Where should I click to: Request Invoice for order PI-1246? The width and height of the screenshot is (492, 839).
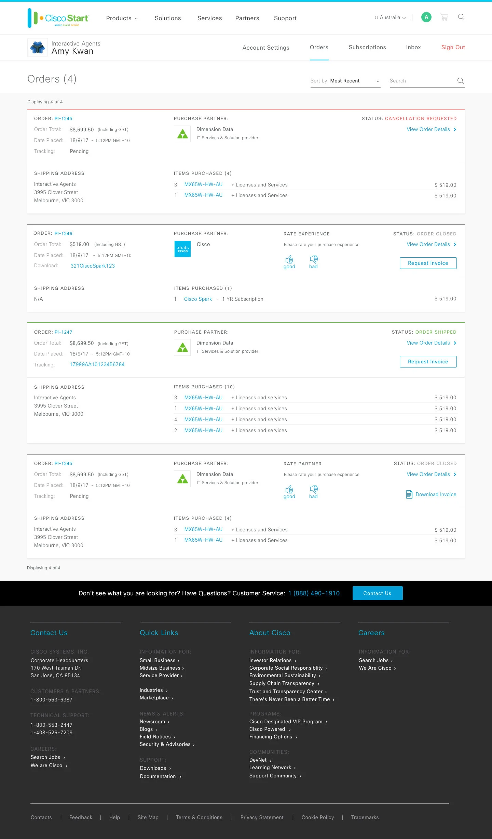tap(428, 263)
